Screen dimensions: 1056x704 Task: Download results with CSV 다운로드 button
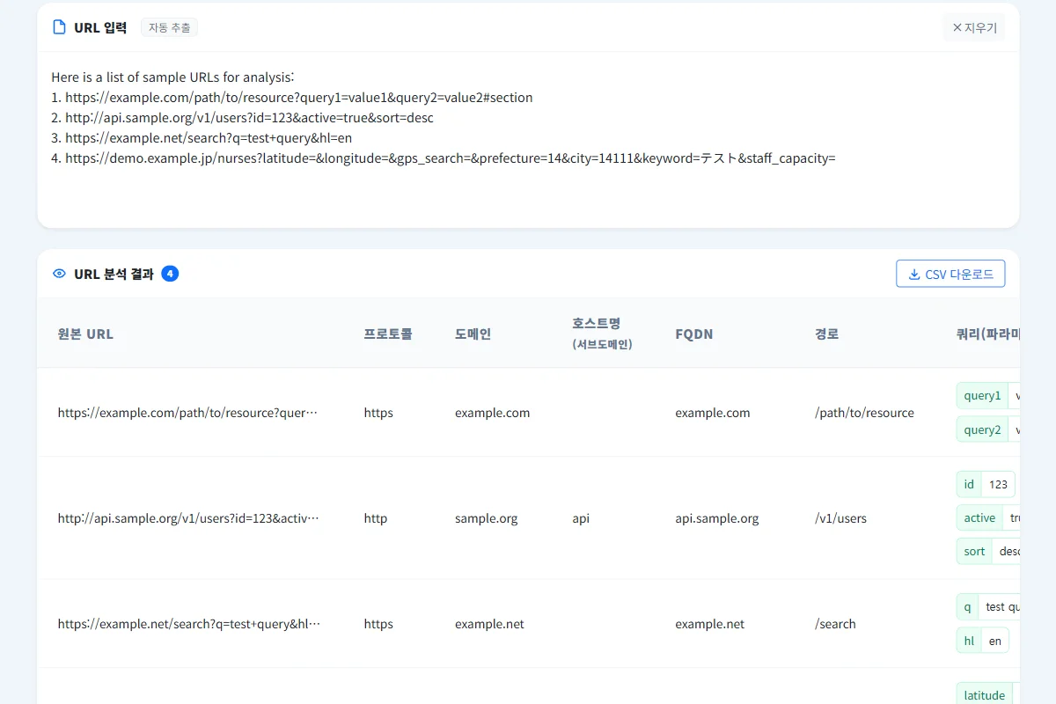click(x=950, y=275)
